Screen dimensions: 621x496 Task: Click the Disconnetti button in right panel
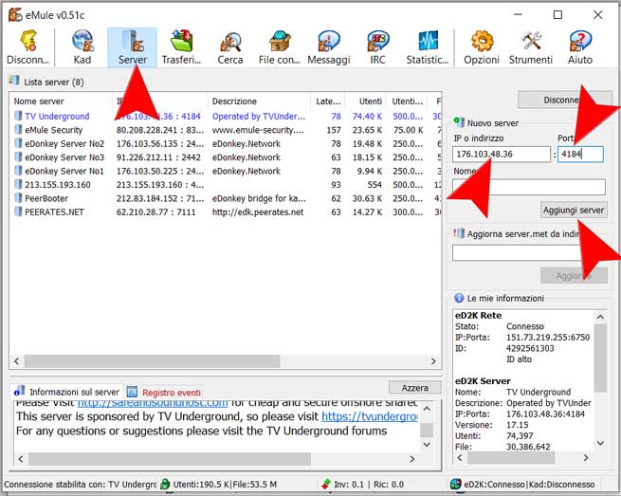click(565, 100)
